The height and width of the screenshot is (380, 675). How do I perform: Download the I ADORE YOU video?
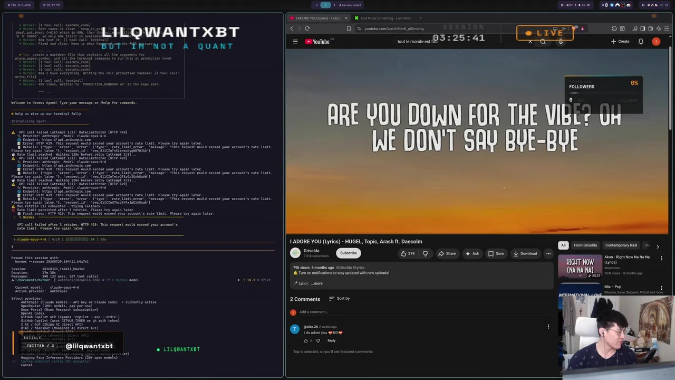coord(525,253)
